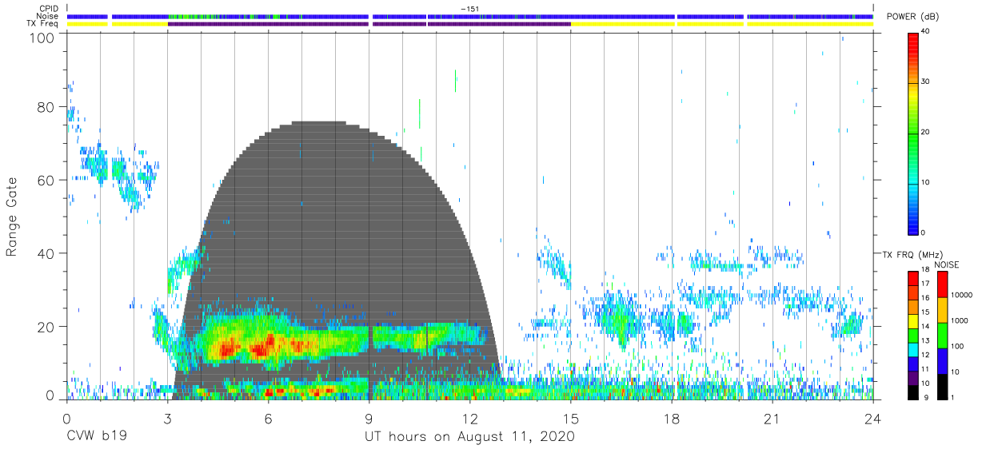This screenshot has width=982, height=453.
Task: Click the 24 hour tick label
Action: tap(873, 418)
